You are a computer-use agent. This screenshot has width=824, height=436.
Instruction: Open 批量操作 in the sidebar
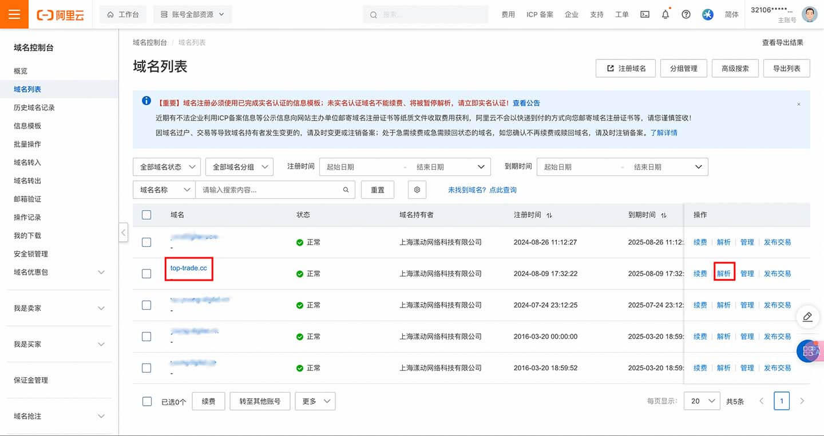pos(27,144)
